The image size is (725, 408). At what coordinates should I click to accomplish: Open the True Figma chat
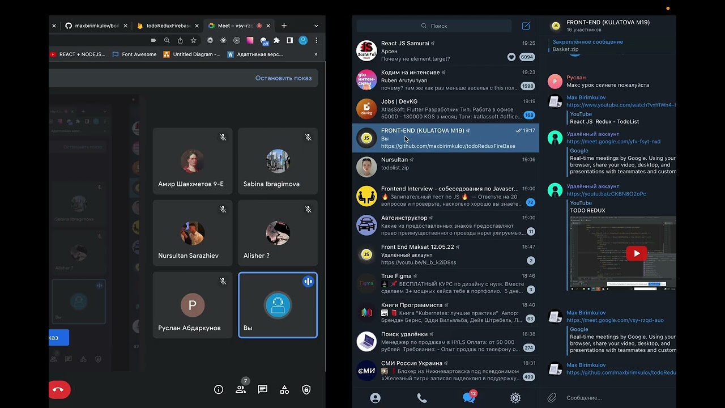click(446, 283)
